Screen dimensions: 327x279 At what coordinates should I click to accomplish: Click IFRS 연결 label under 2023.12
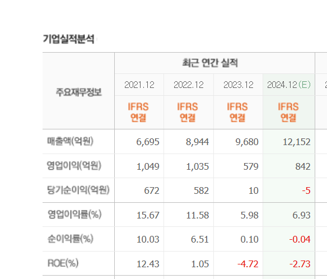click(x=237, y=112)
